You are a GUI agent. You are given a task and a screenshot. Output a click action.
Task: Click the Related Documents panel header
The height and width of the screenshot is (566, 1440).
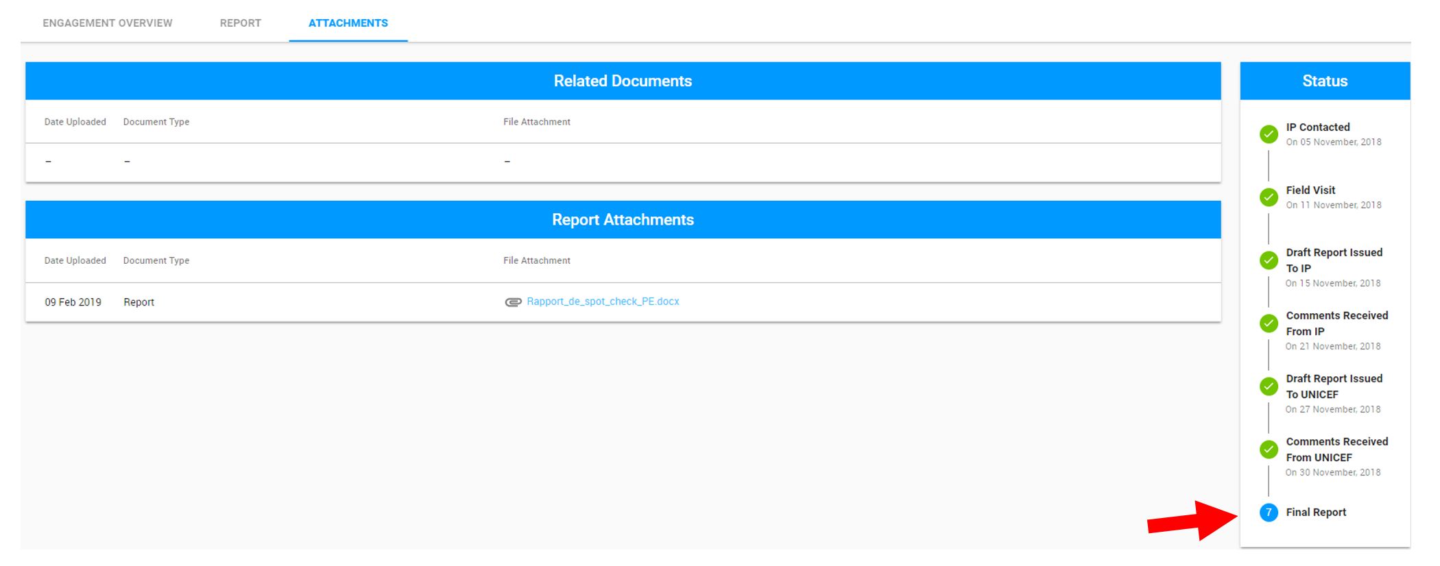click(x=623, y=81)
